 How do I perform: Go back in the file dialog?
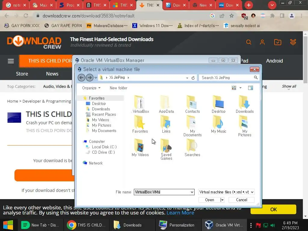click(x=82, y=78)
